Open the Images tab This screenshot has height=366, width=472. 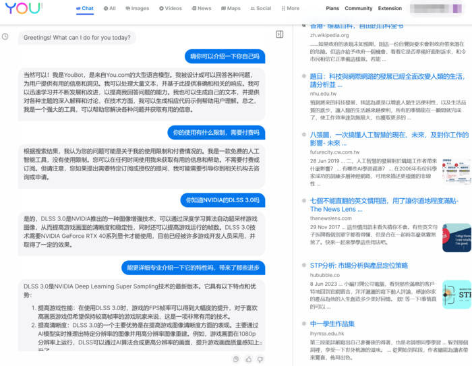[138, 9]
